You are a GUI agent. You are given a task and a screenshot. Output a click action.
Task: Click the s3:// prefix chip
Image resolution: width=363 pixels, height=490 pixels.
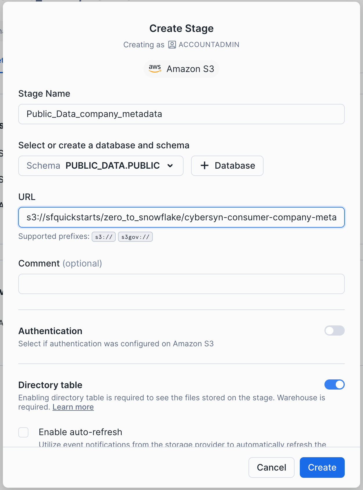tap(103, 237)
